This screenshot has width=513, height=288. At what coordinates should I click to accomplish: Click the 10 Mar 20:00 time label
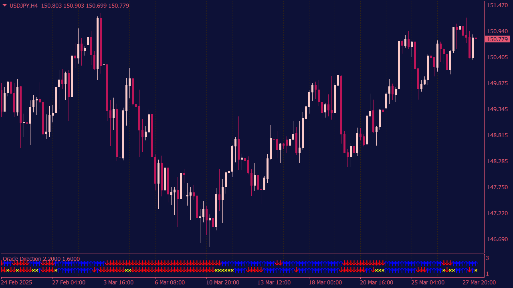click(222, 282)
